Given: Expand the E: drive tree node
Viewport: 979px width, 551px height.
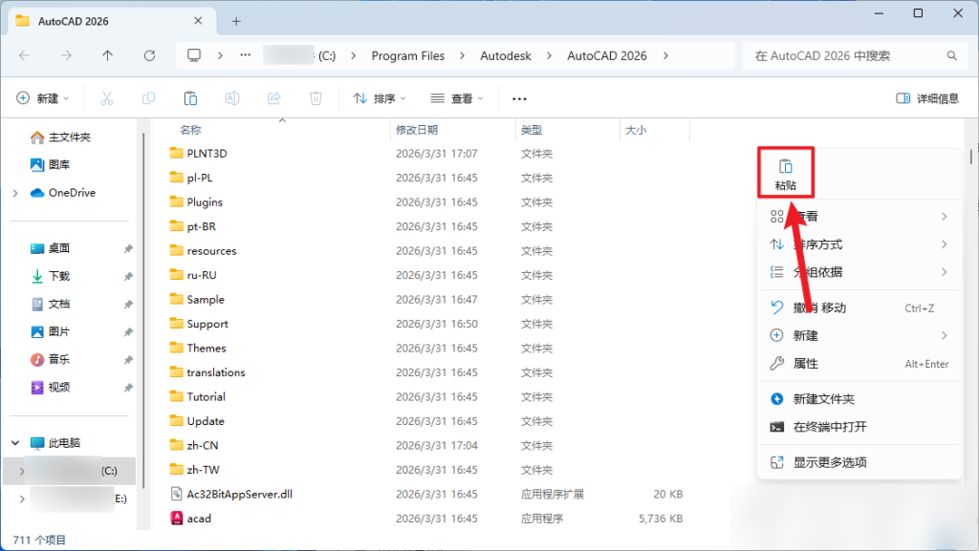Looking at the screenshot, I should pyautogui.click(x=22, y=498).
